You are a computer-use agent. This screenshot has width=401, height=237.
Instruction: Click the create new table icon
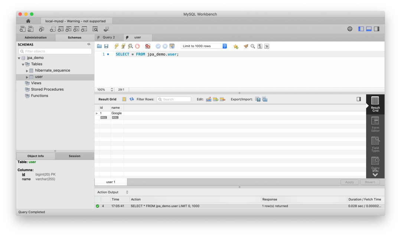click(61, 29)
